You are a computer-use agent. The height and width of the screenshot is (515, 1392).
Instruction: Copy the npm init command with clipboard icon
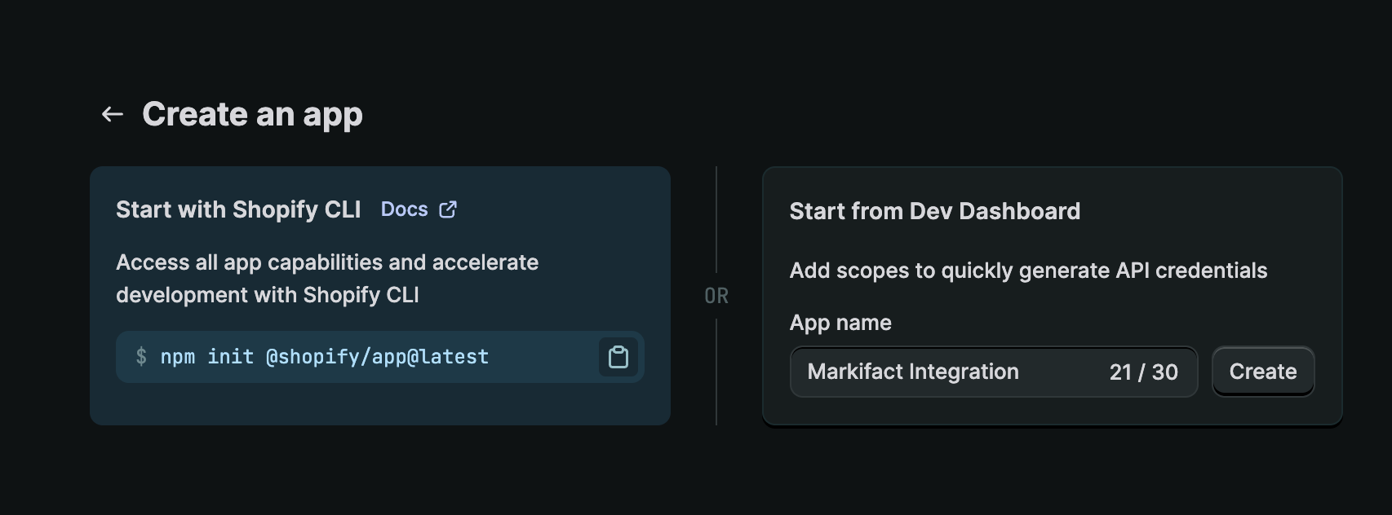pos(618,357)
